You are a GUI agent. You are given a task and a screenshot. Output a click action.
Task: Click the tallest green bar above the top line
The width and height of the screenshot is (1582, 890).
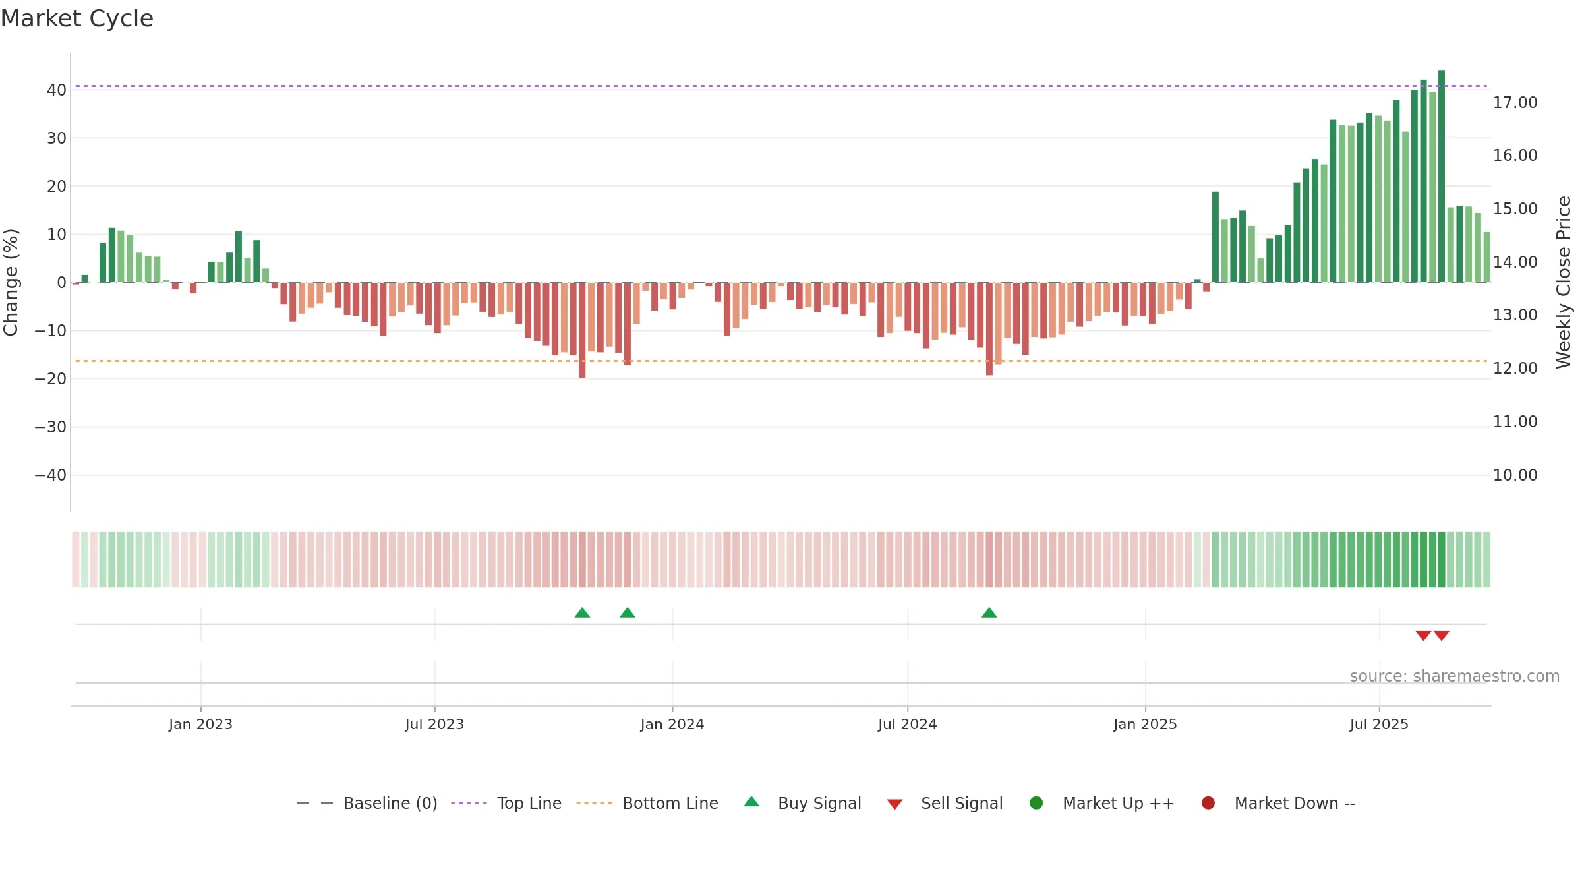pyautogui.click(x=1442, y=176)
